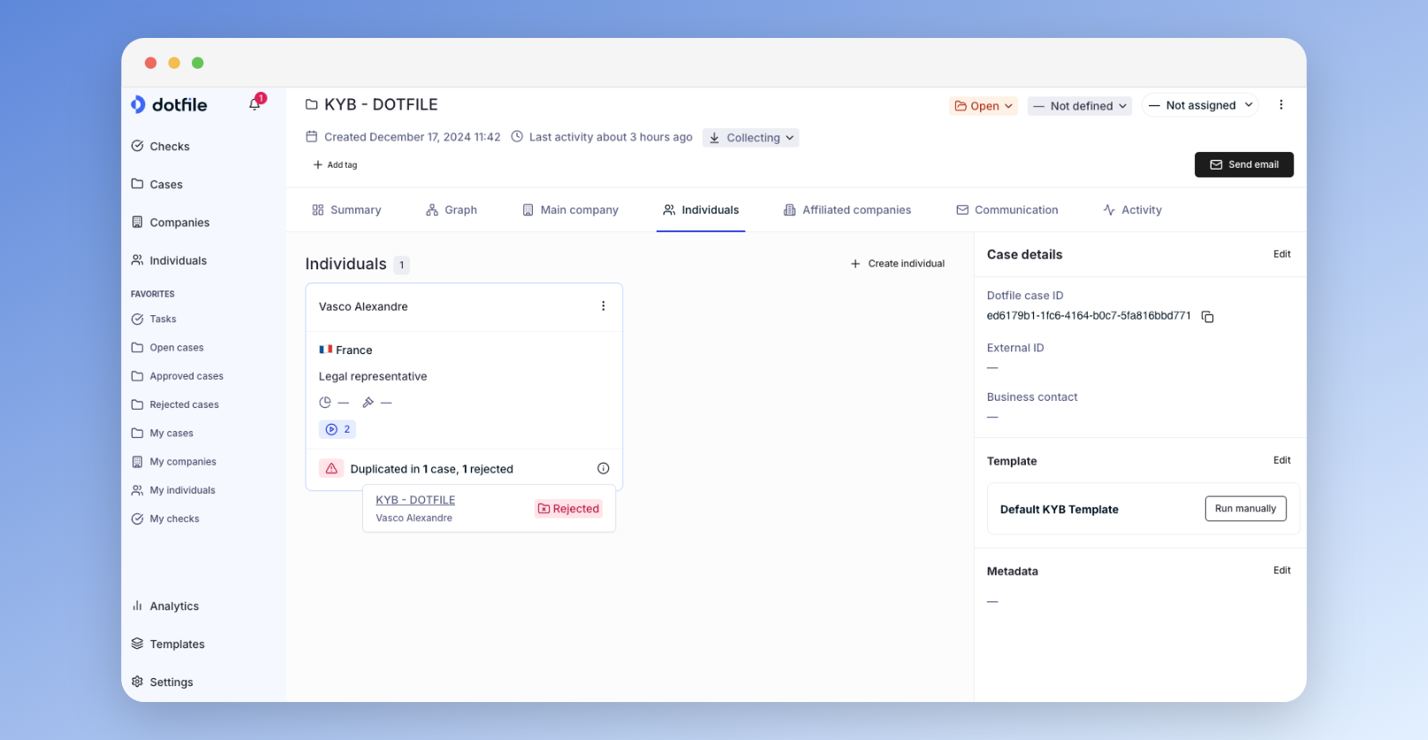Go to Checks in the sidebar
The width and height of the screenshot is (1428, 740).
coord(160,147)
